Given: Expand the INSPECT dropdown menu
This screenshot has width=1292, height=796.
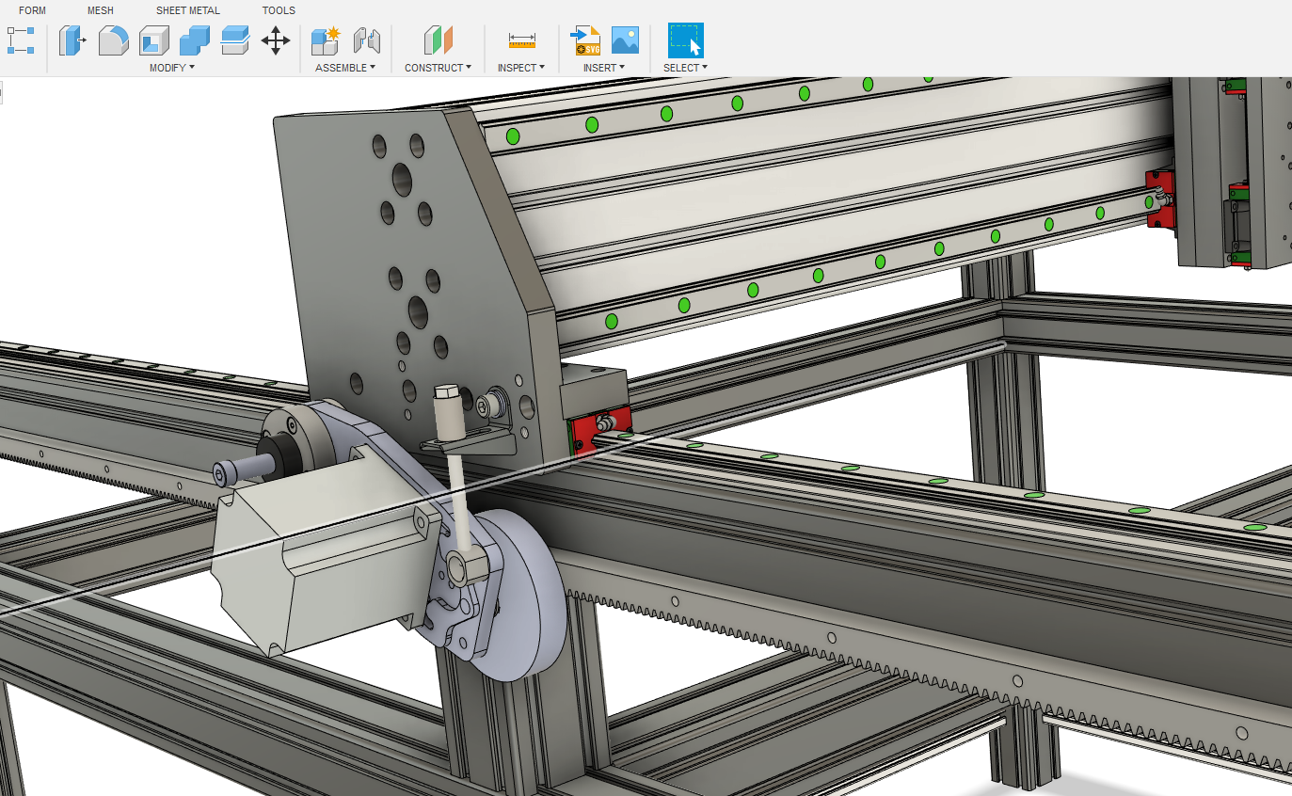Looking at the screenshot, I should coord(521,68).
